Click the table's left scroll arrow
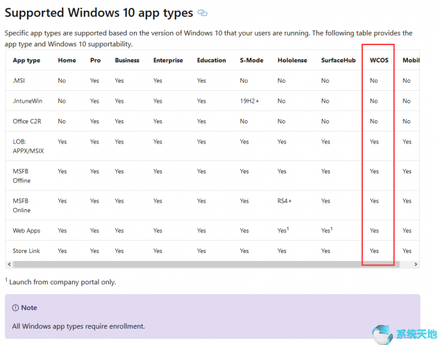438x345 pixels. [x=9, y=264]
